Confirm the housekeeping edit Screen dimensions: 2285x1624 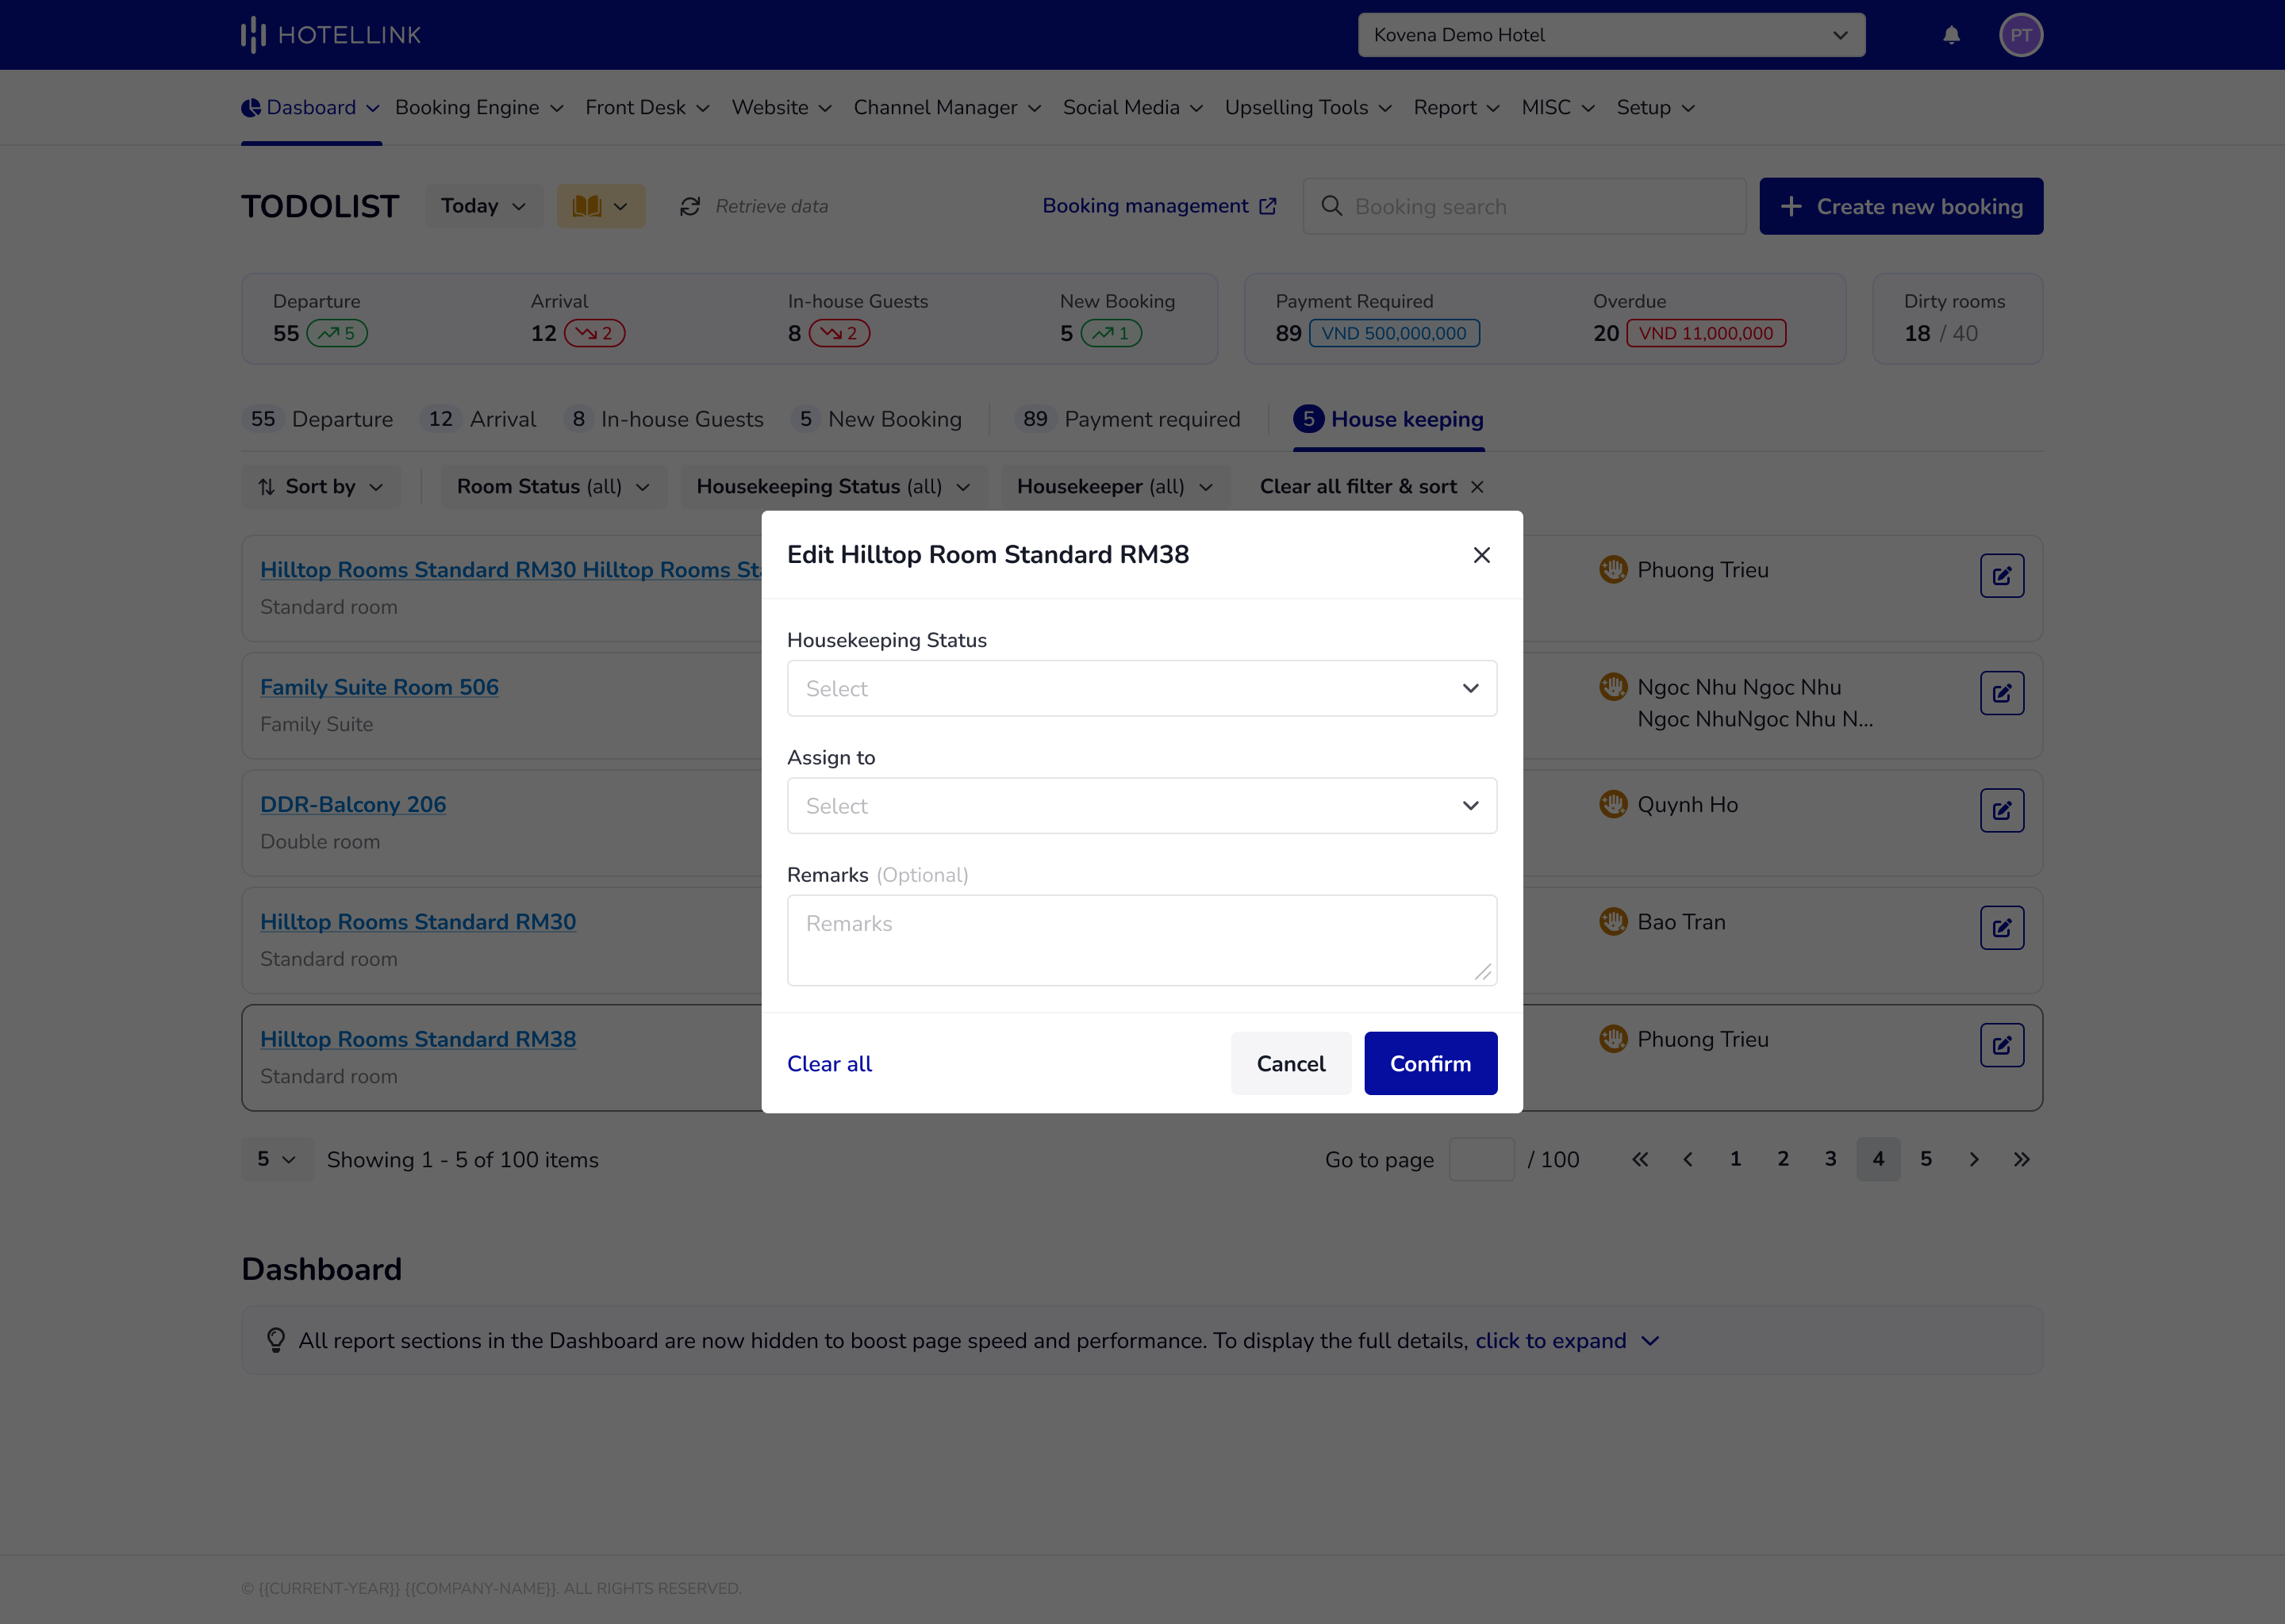[1430, 1063]
